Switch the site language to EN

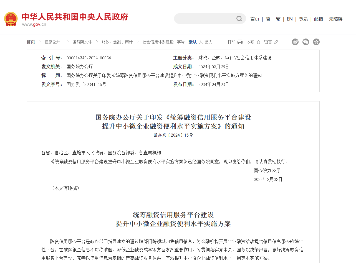tap(289, 19)
